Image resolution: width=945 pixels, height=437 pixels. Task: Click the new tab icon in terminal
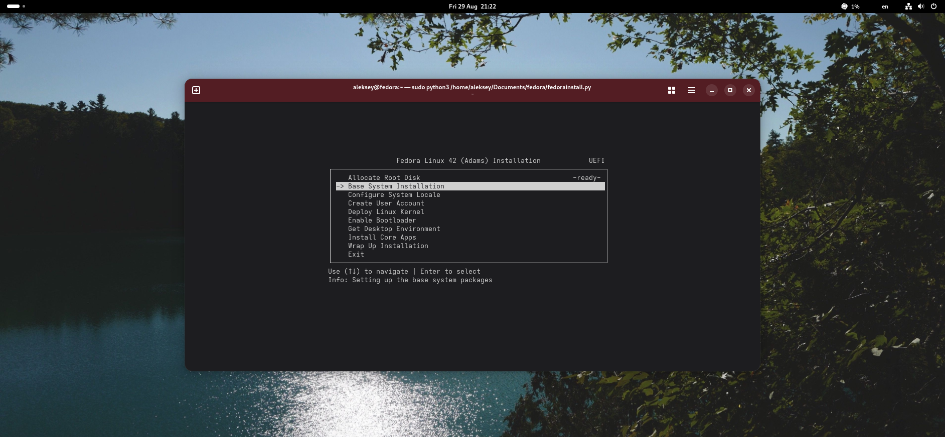196,90
